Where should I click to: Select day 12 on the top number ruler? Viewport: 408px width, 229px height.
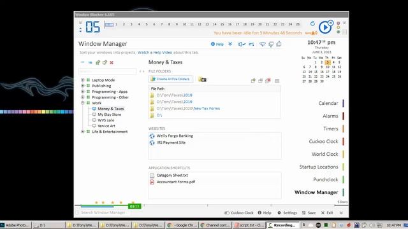(x=200, y=24)
